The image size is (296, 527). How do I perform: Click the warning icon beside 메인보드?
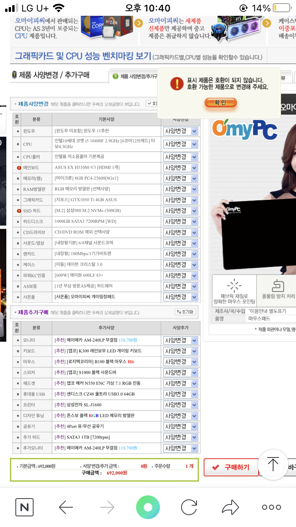click(18, 168)
